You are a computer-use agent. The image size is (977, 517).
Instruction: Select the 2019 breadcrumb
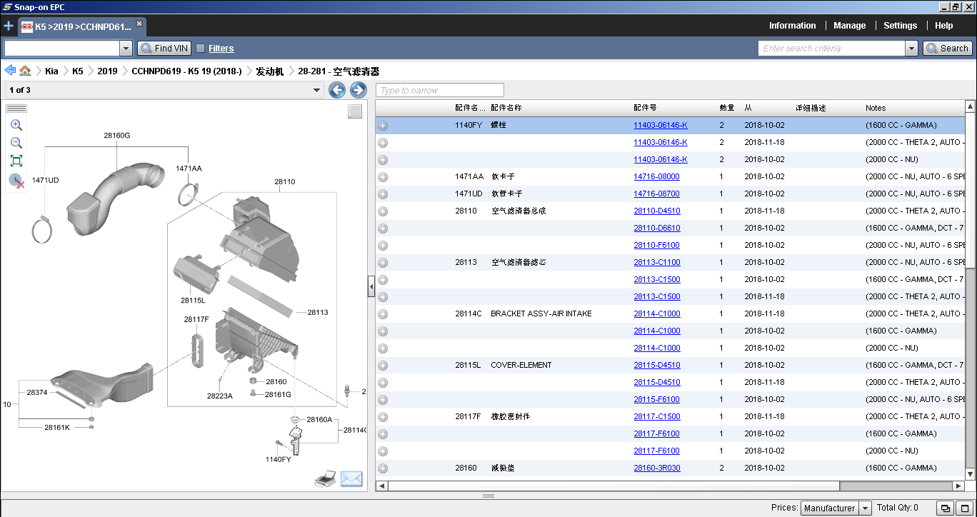click(x=108, y=71)
